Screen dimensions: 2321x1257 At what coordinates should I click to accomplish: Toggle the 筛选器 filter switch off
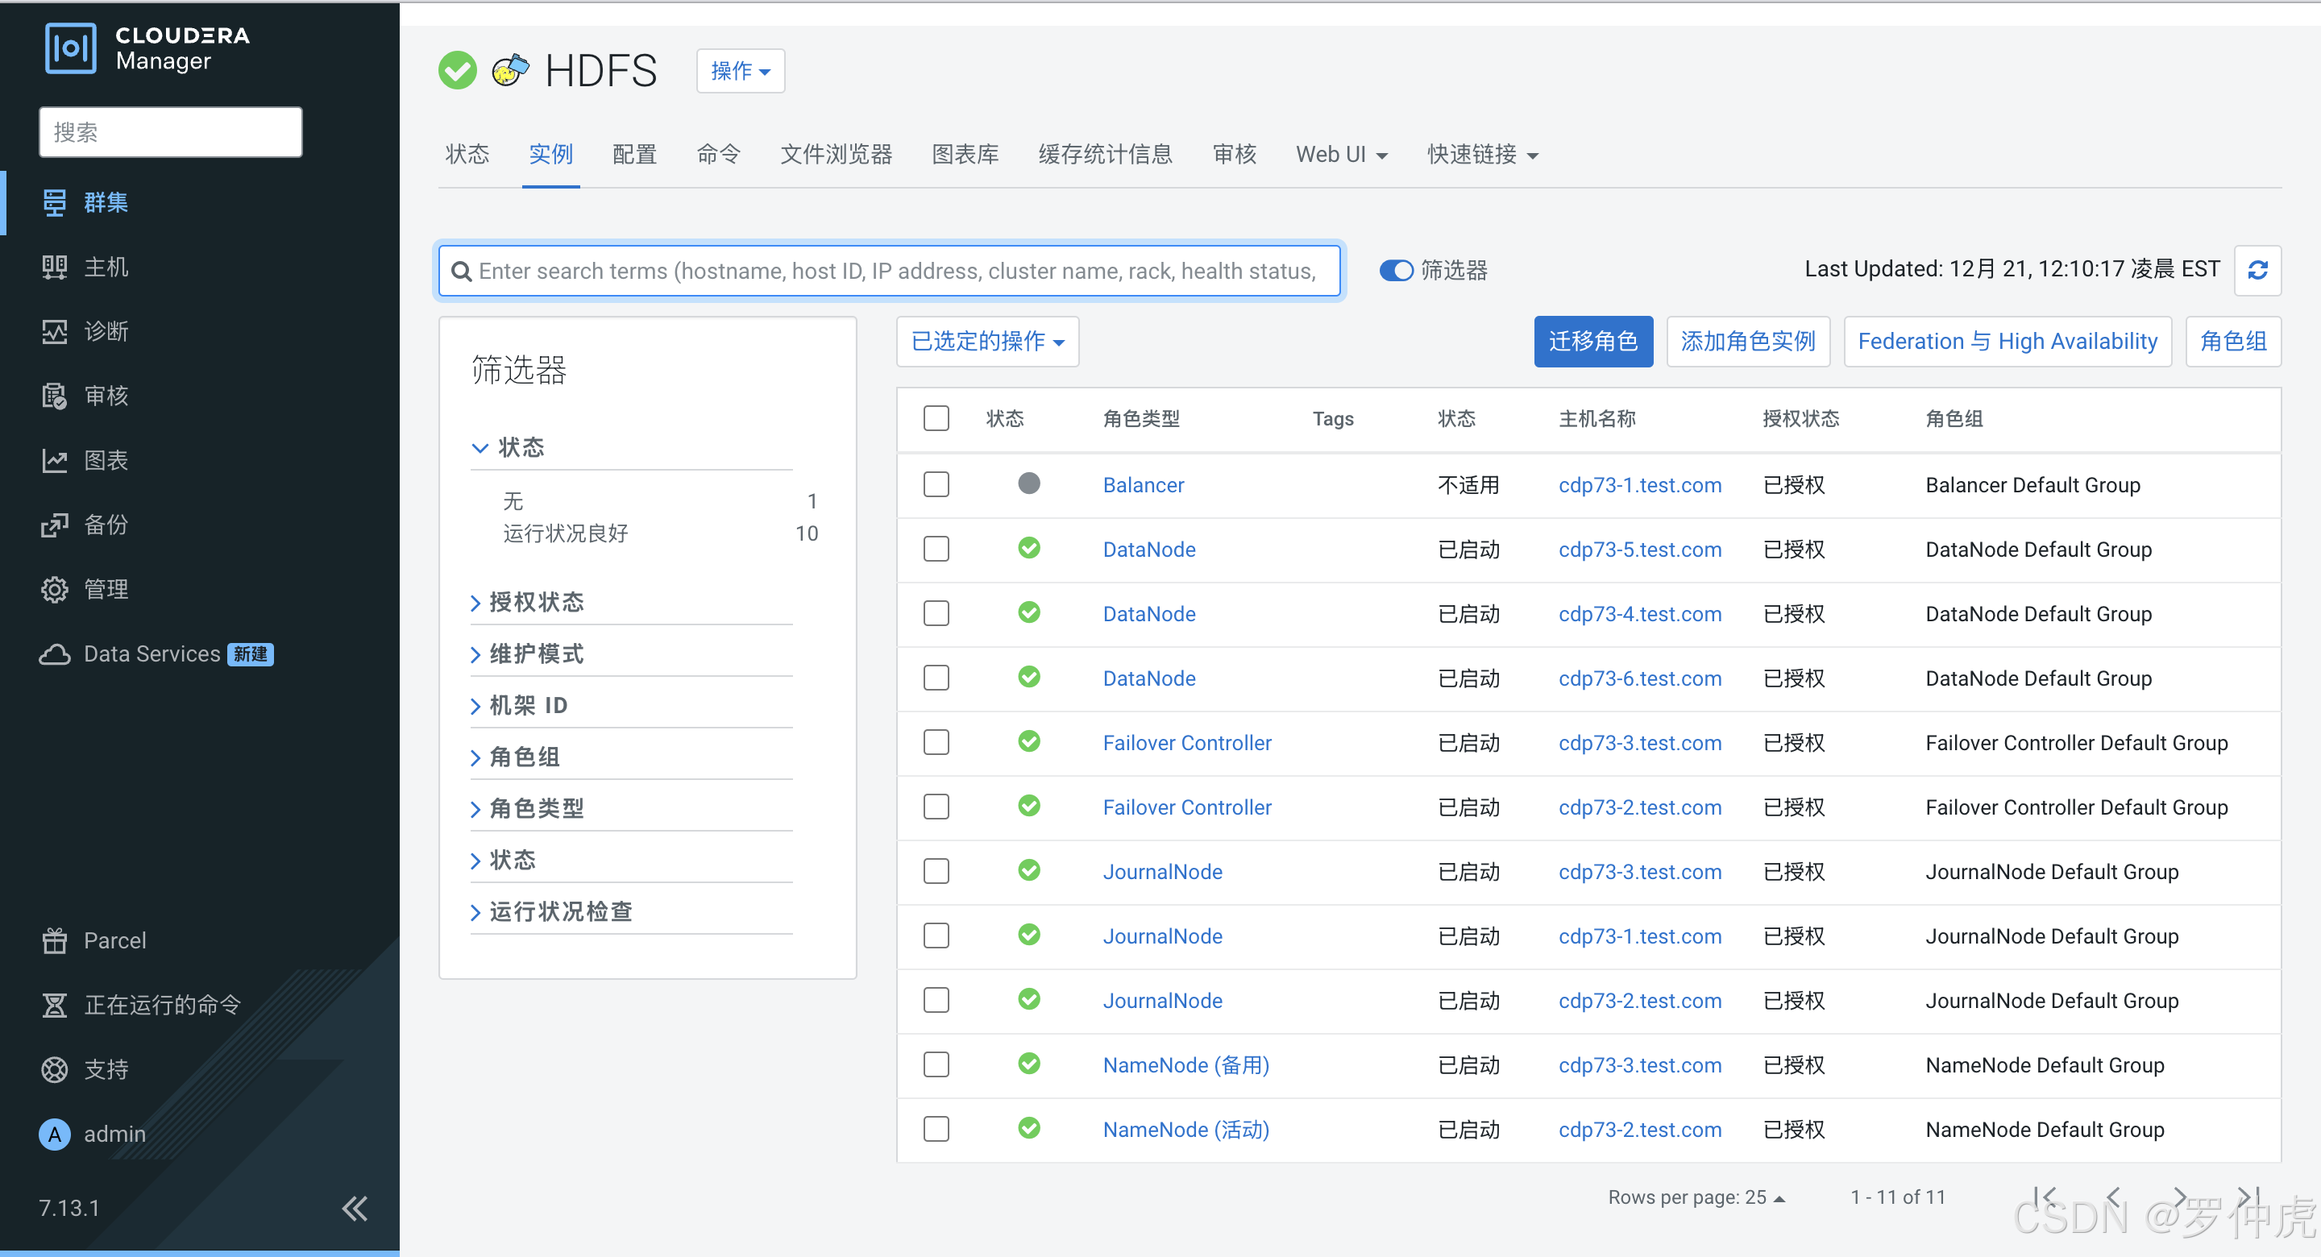(1396, 270)
